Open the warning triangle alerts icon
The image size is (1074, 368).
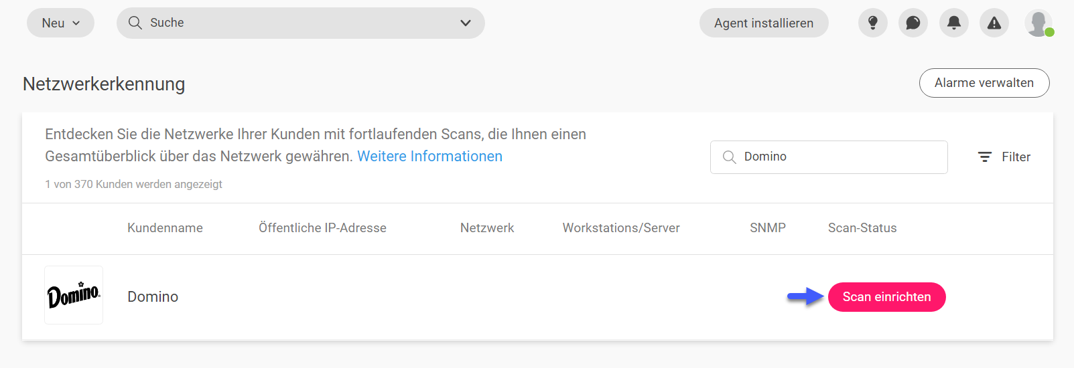click(994, 23)
